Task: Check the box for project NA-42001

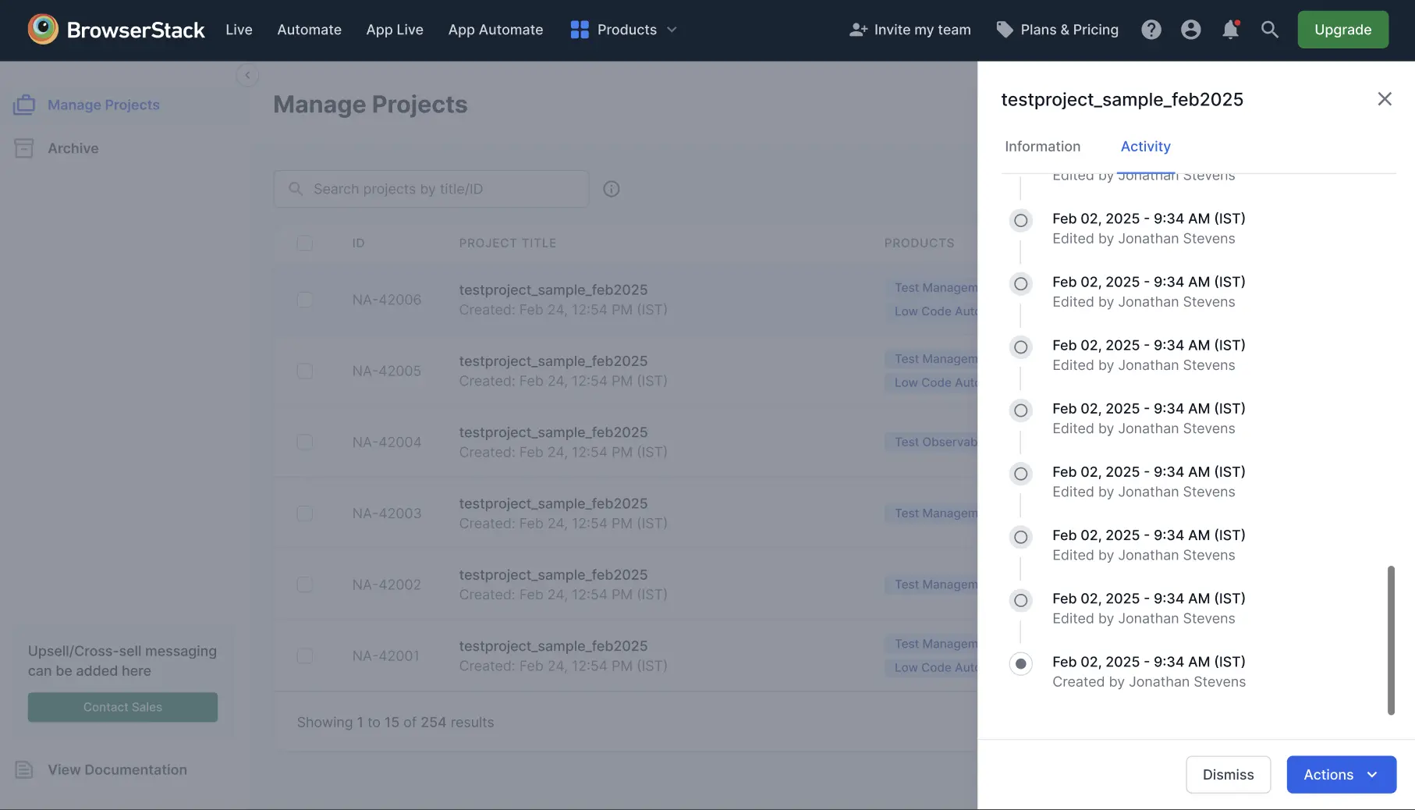Action: pyautogui.click(x=305, y=655)
